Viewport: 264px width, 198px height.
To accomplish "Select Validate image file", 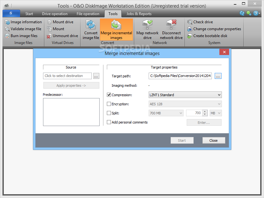I will click(x=23, y=29).
